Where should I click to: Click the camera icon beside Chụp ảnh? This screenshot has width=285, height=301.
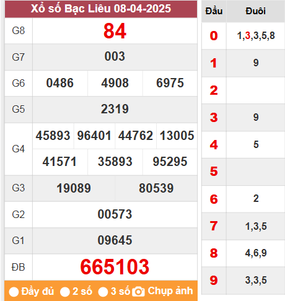(138, 292)
